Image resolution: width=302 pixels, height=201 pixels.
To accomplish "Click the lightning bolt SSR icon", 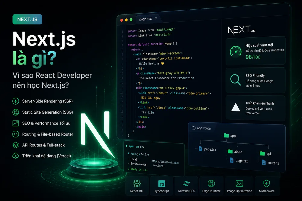I will [16, 101].
